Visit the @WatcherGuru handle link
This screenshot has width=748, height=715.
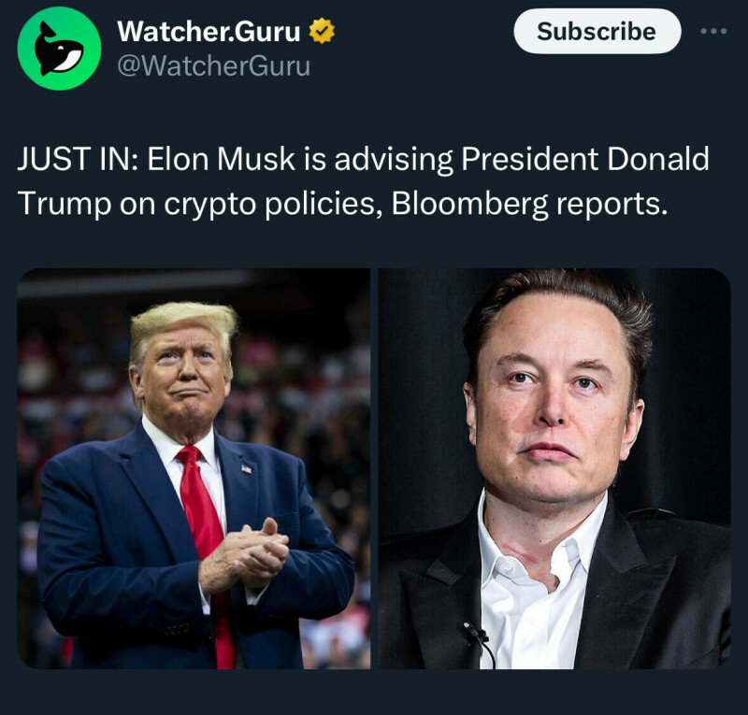pos(213,65)
